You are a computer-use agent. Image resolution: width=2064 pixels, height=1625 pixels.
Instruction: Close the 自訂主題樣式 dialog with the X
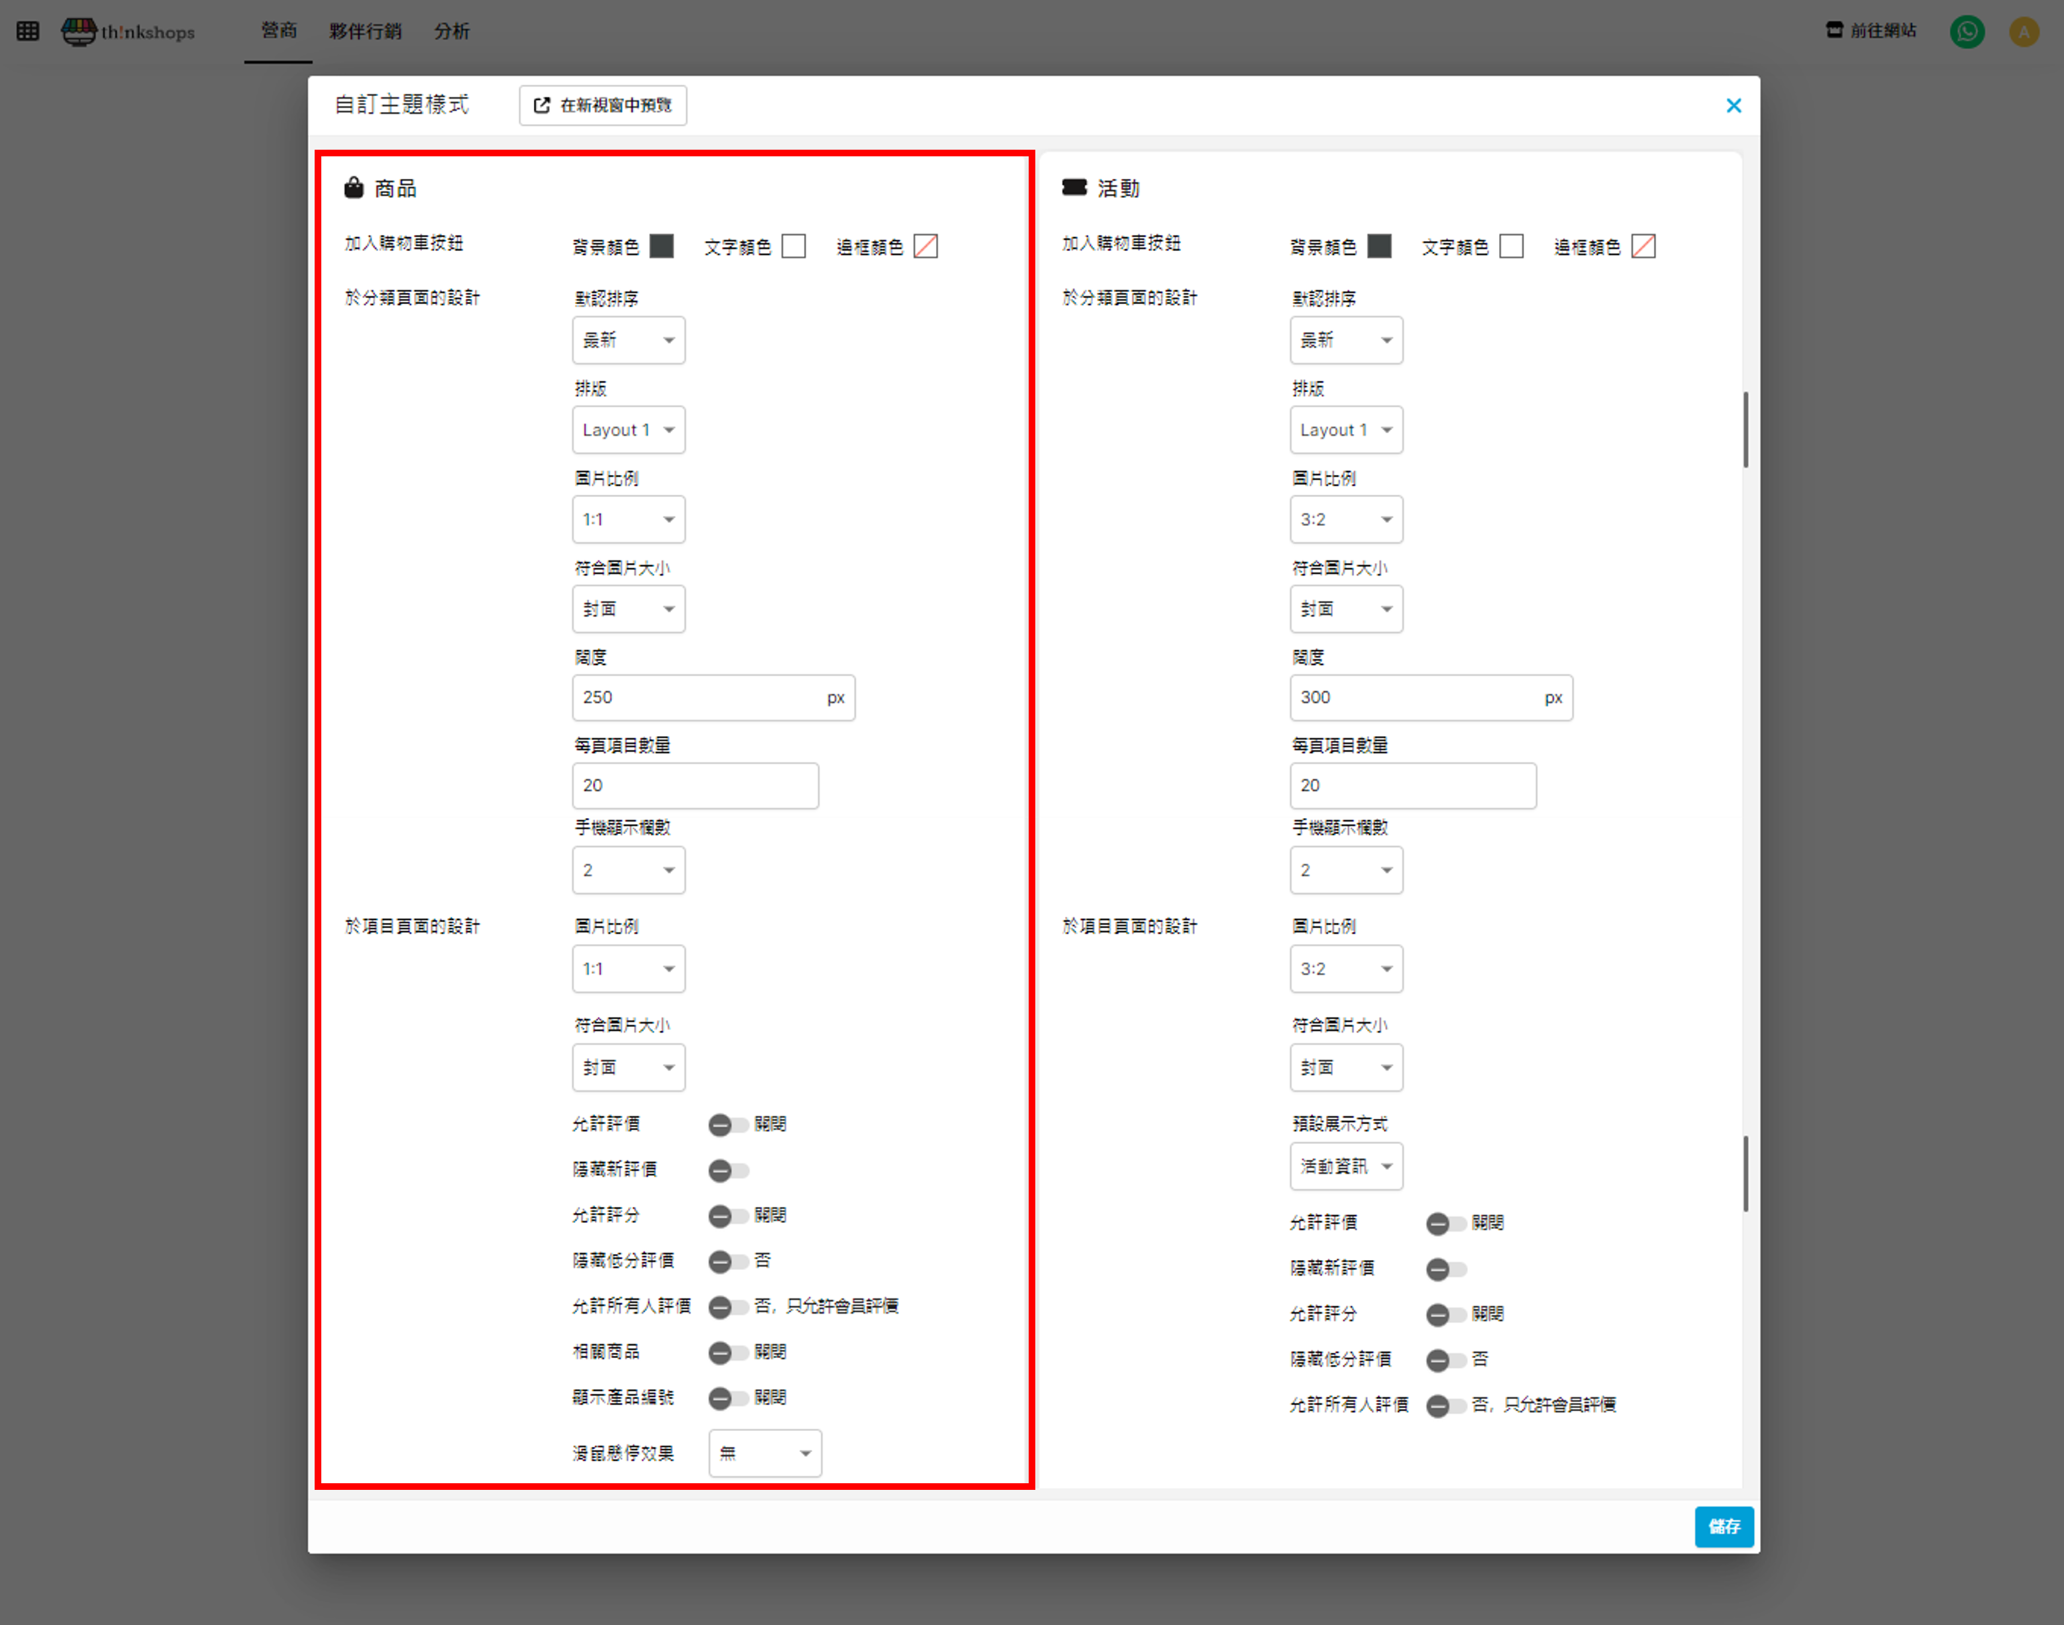pyautogui.click(x=1733, y=105)
